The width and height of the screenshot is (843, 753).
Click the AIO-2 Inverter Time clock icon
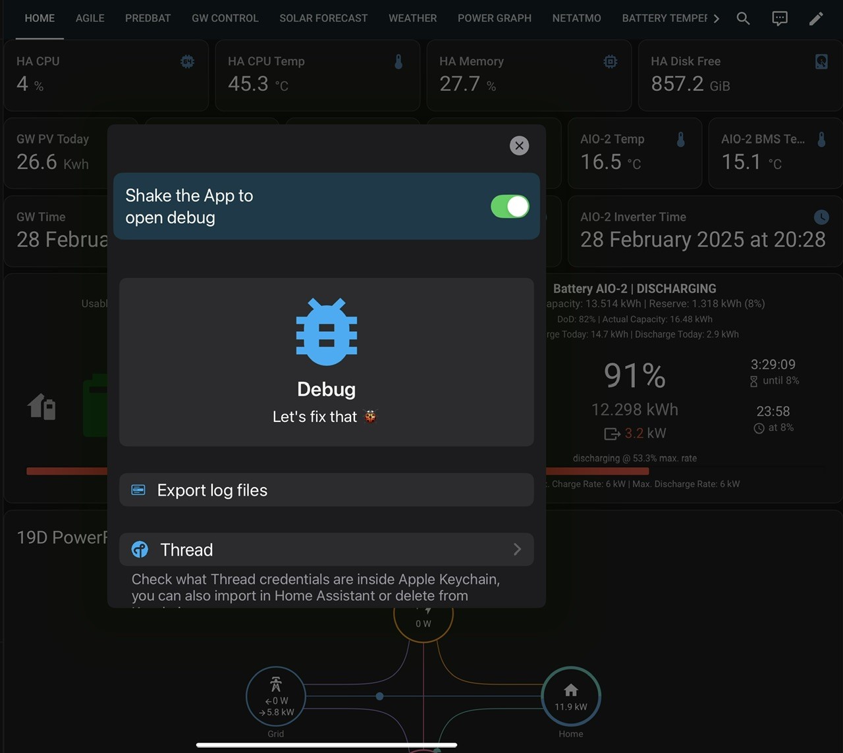821,217
